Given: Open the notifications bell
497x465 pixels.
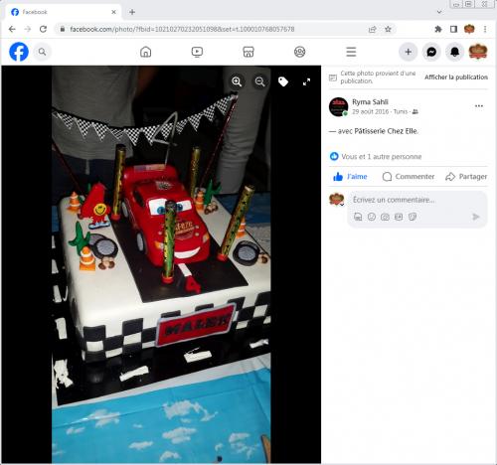Looking at the screenshot, I should tap(454, 52).
